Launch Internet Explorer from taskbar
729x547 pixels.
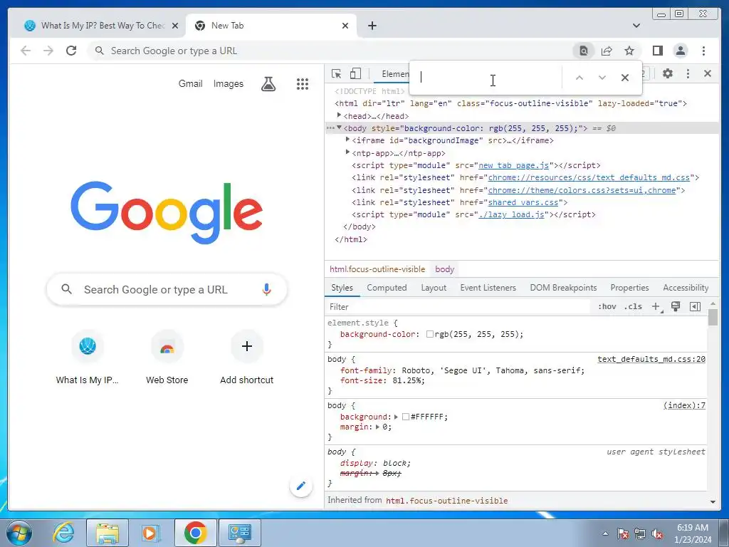pyautogui.click(x=63, y=533)
